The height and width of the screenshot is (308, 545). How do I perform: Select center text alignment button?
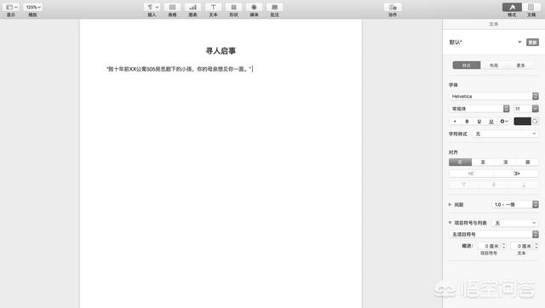[x=483, y=163]
